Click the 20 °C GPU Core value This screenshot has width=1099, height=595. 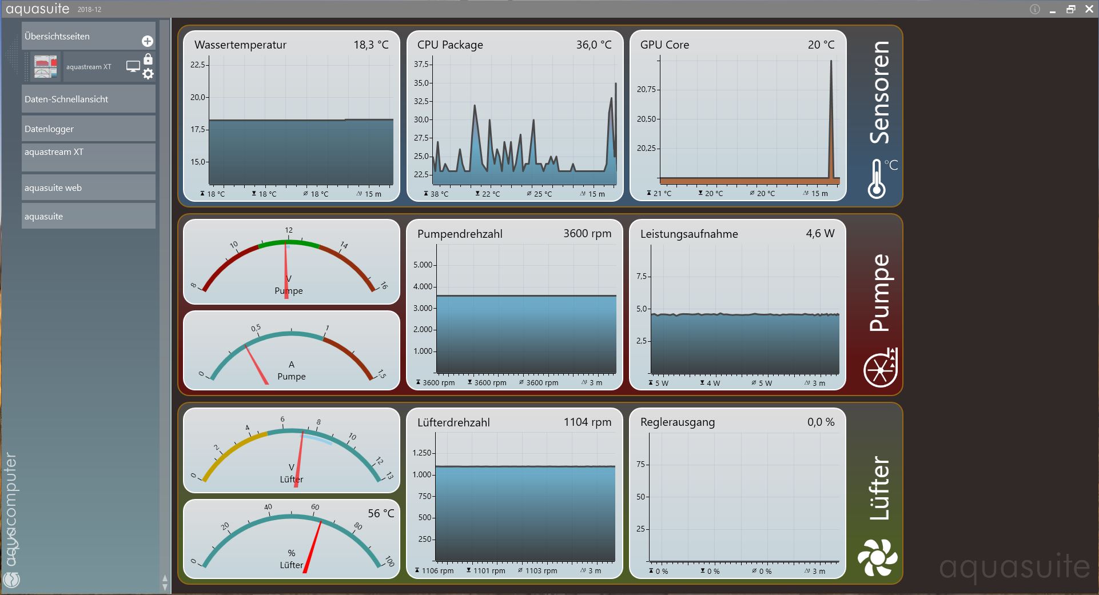821,45
